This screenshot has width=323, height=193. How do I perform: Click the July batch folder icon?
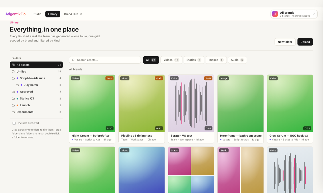pos(17,85)
